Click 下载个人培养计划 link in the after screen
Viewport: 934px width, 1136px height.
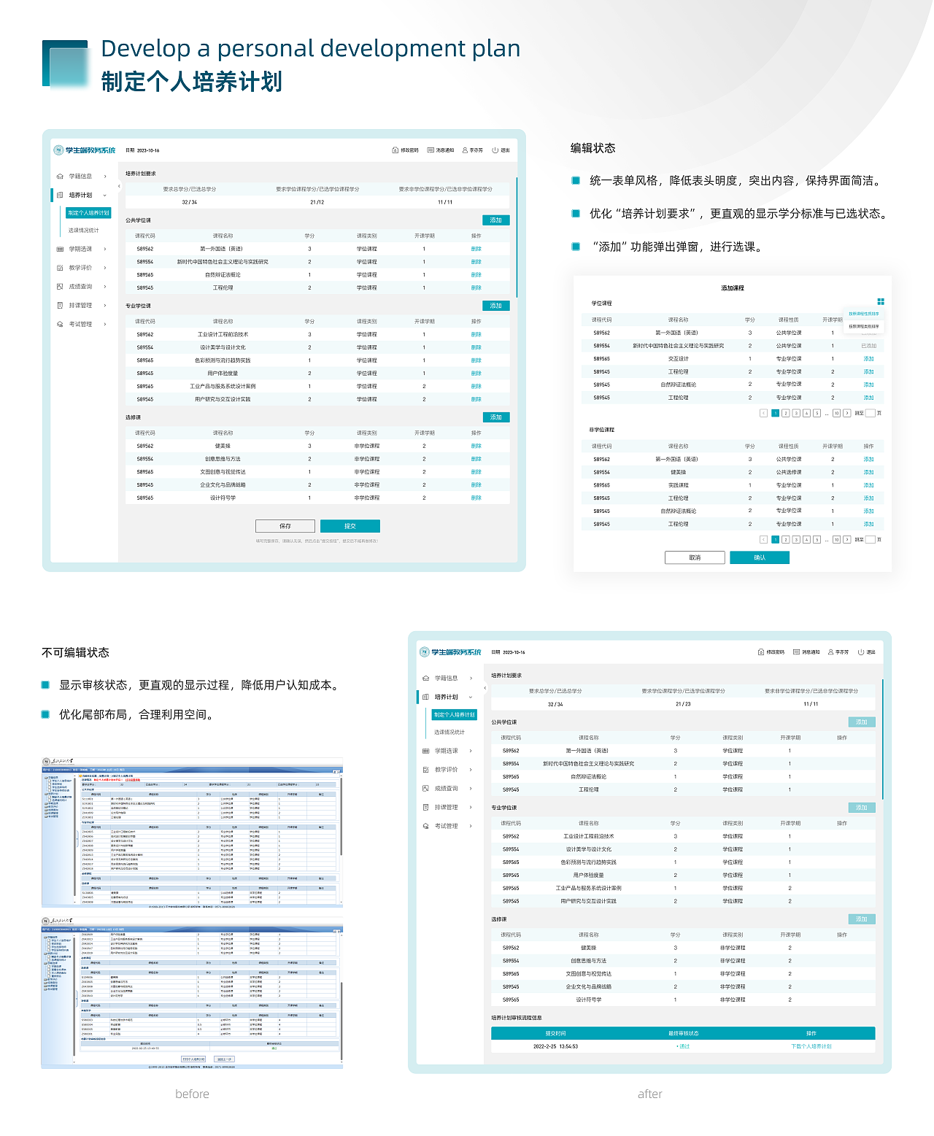[x=811, y=1046]
